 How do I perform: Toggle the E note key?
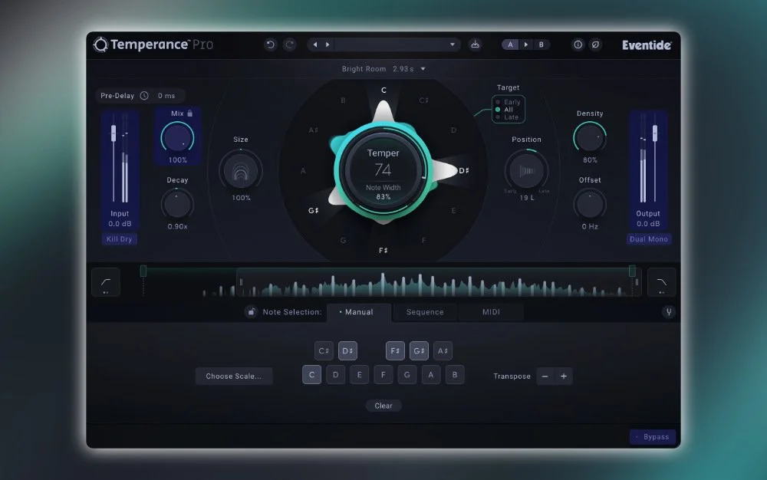[360, 374]
